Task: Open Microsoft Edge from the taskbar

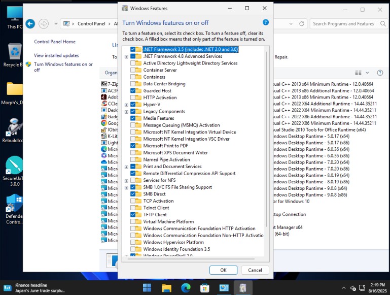Action: tap(186, 288)
